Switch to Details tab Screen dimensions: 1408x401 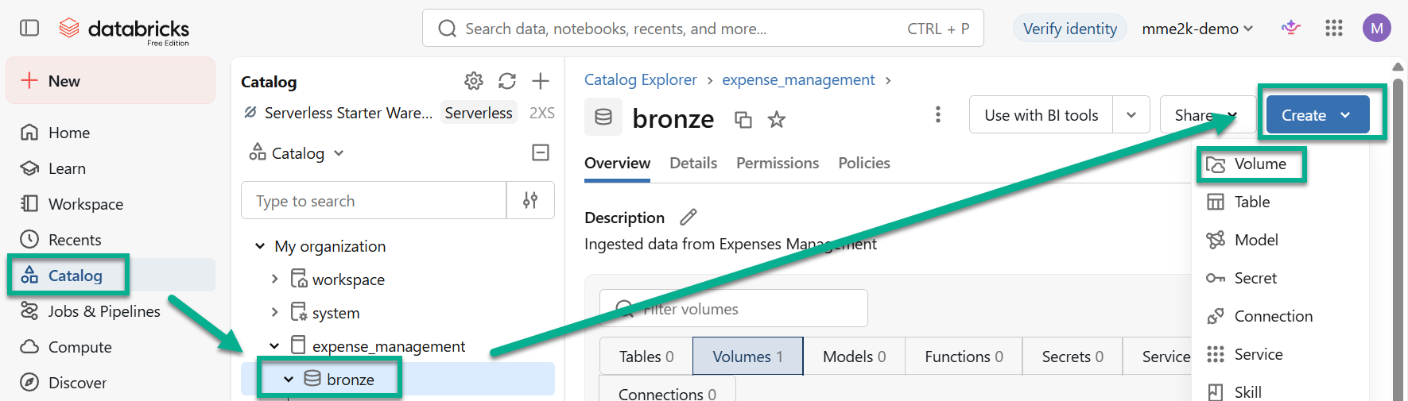[693, 163]
